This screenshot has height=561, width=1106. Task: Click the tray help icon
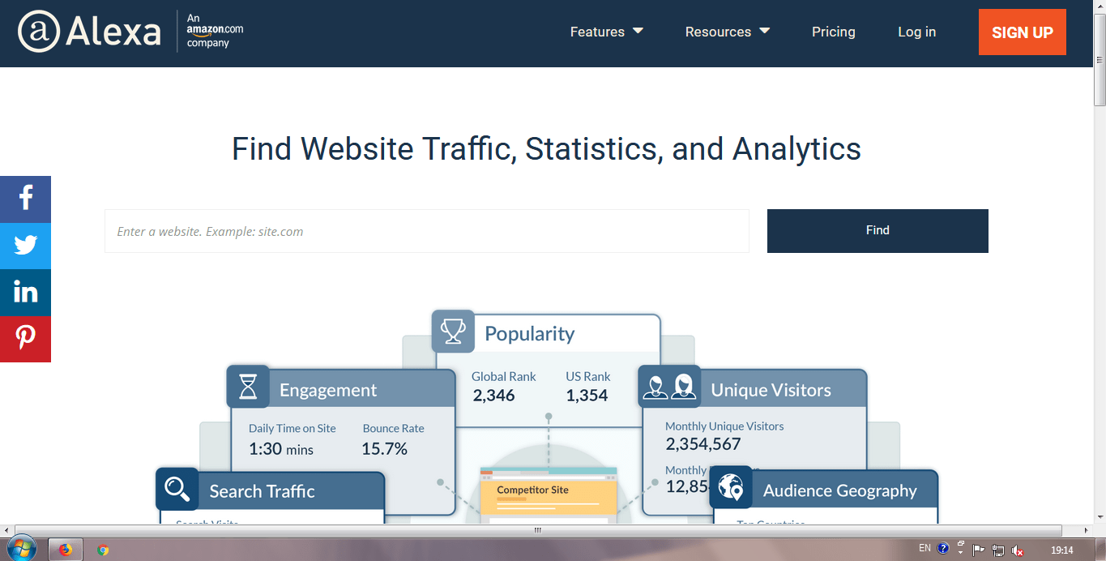click(943, 549)
